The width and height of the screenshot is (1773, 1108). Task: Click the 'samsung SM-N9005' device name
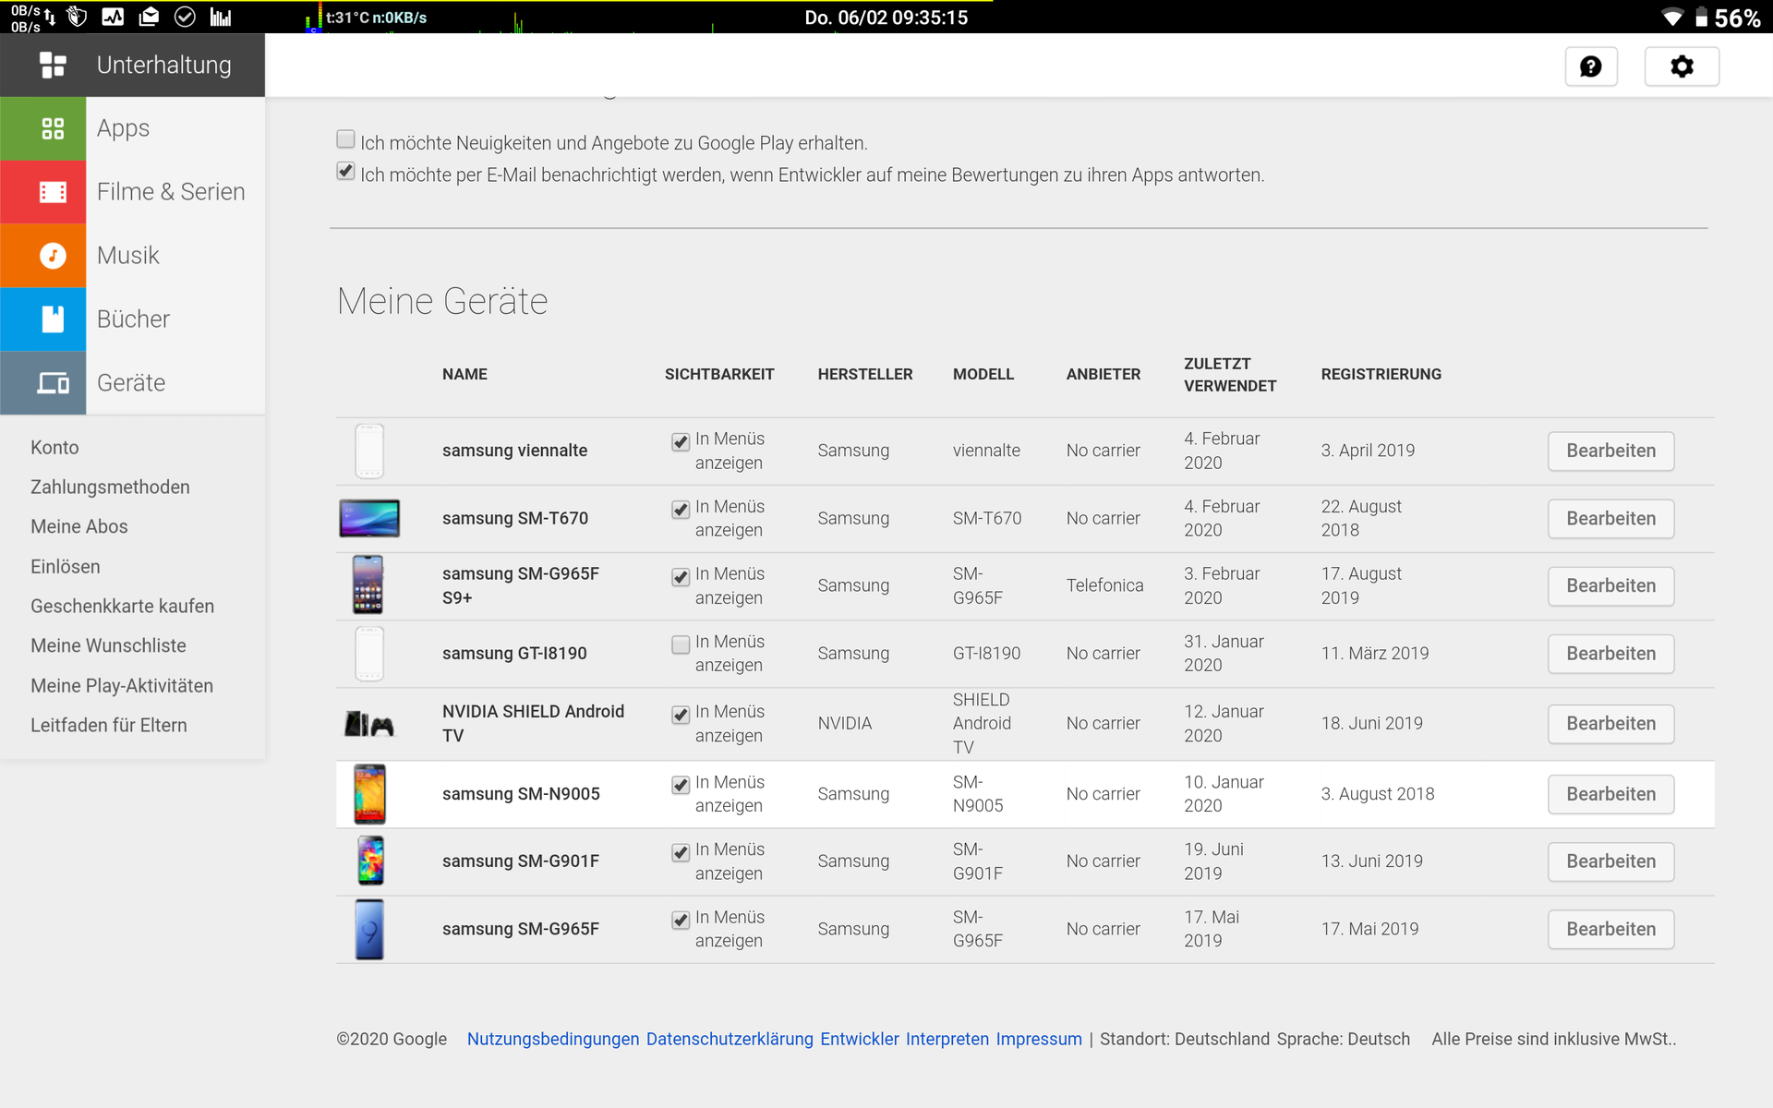(521, 794)
